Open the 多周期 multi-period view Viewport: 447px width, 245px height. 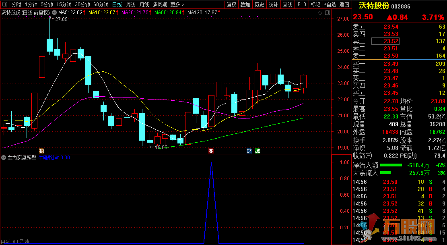point(160,4)
